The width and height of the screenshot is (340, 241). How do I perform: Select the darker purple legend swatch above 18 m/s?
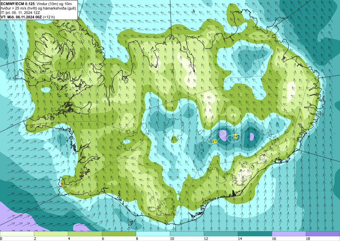323,234
